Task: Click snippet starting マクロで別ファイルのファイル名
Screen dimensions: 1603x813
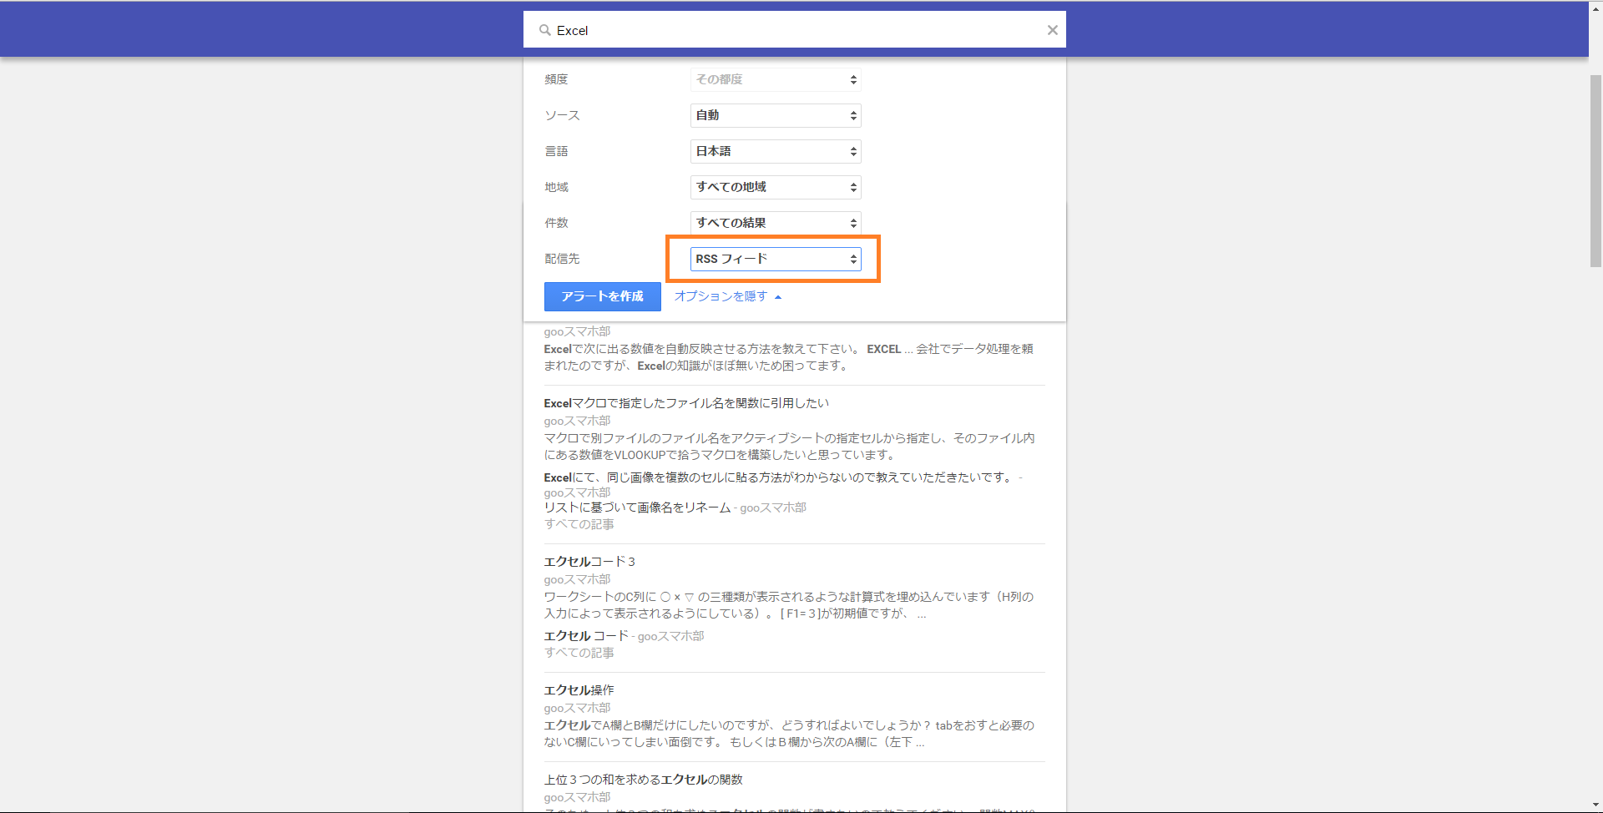Action: (789, 447)
